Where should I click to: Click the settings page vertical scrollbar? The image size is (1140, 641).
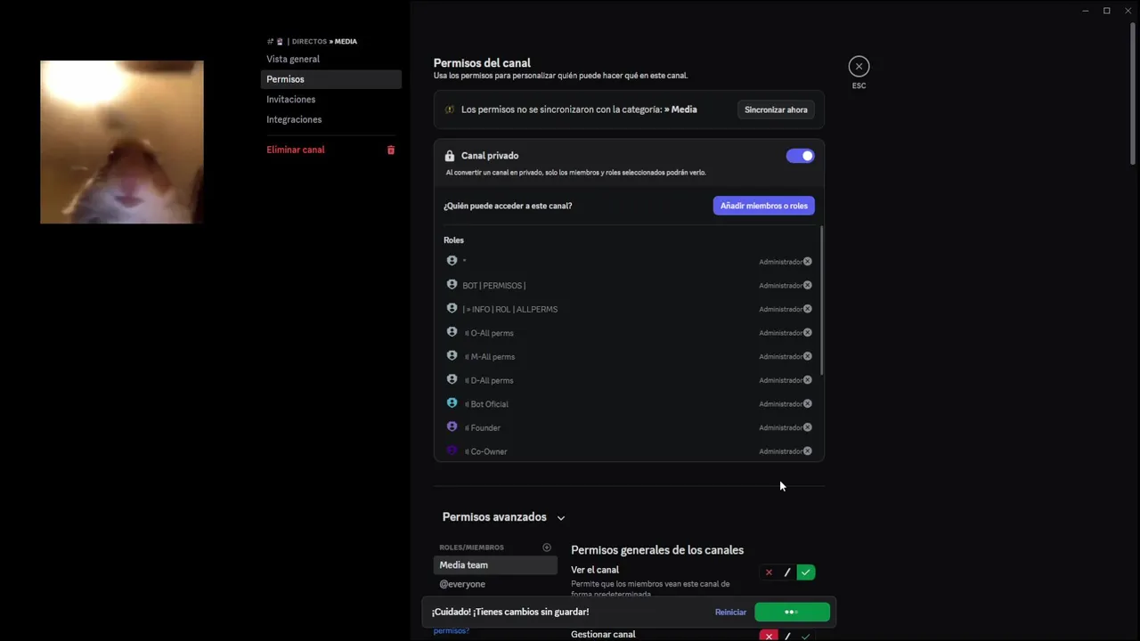[1133, 93]
